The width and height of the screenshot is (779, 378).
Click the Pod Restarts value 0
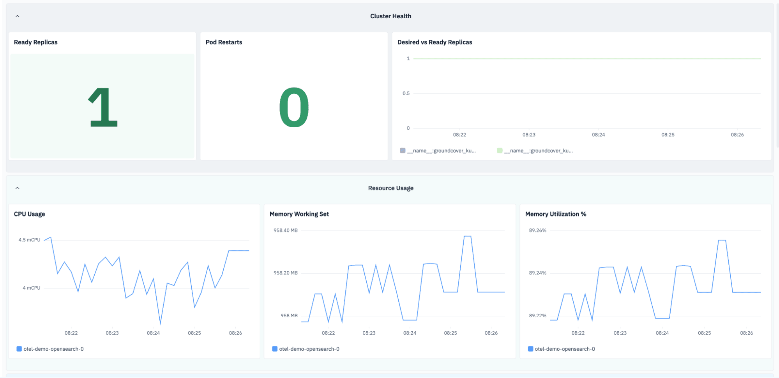[294, 107]
